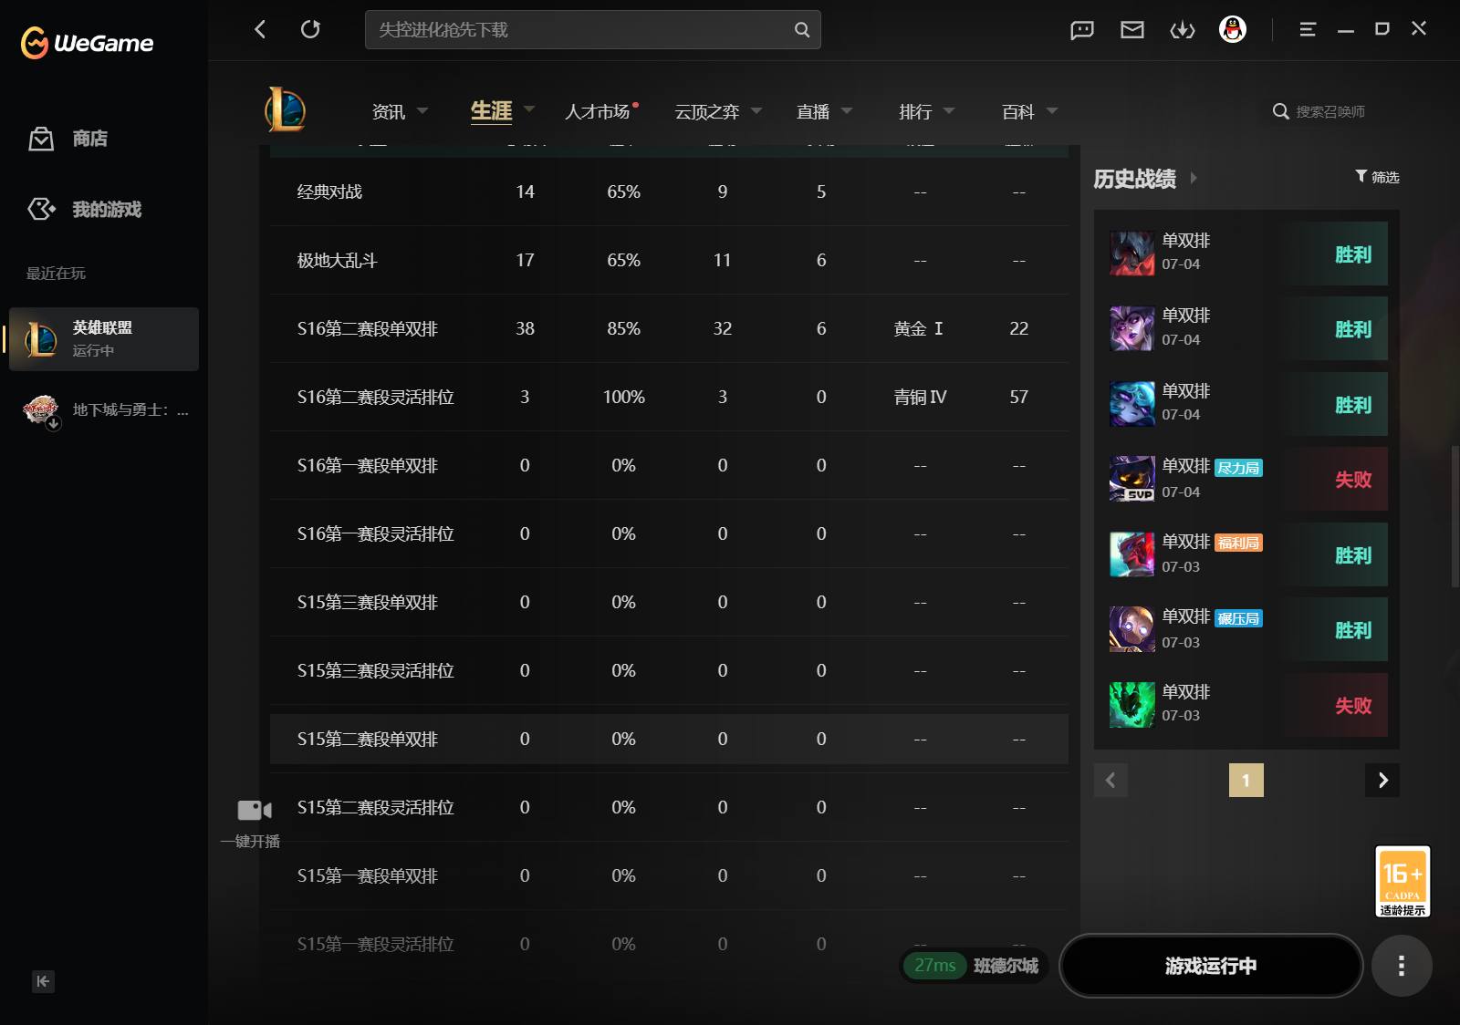Select the S16第二赛段单双排 row
The width and height of the screenshot is (1460, 1025).
pos(669,328)
